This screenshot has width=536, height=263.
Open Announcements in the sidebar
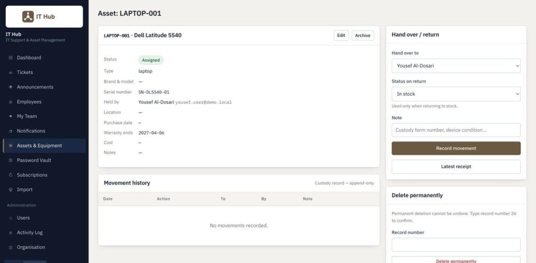tap(44, 87)
